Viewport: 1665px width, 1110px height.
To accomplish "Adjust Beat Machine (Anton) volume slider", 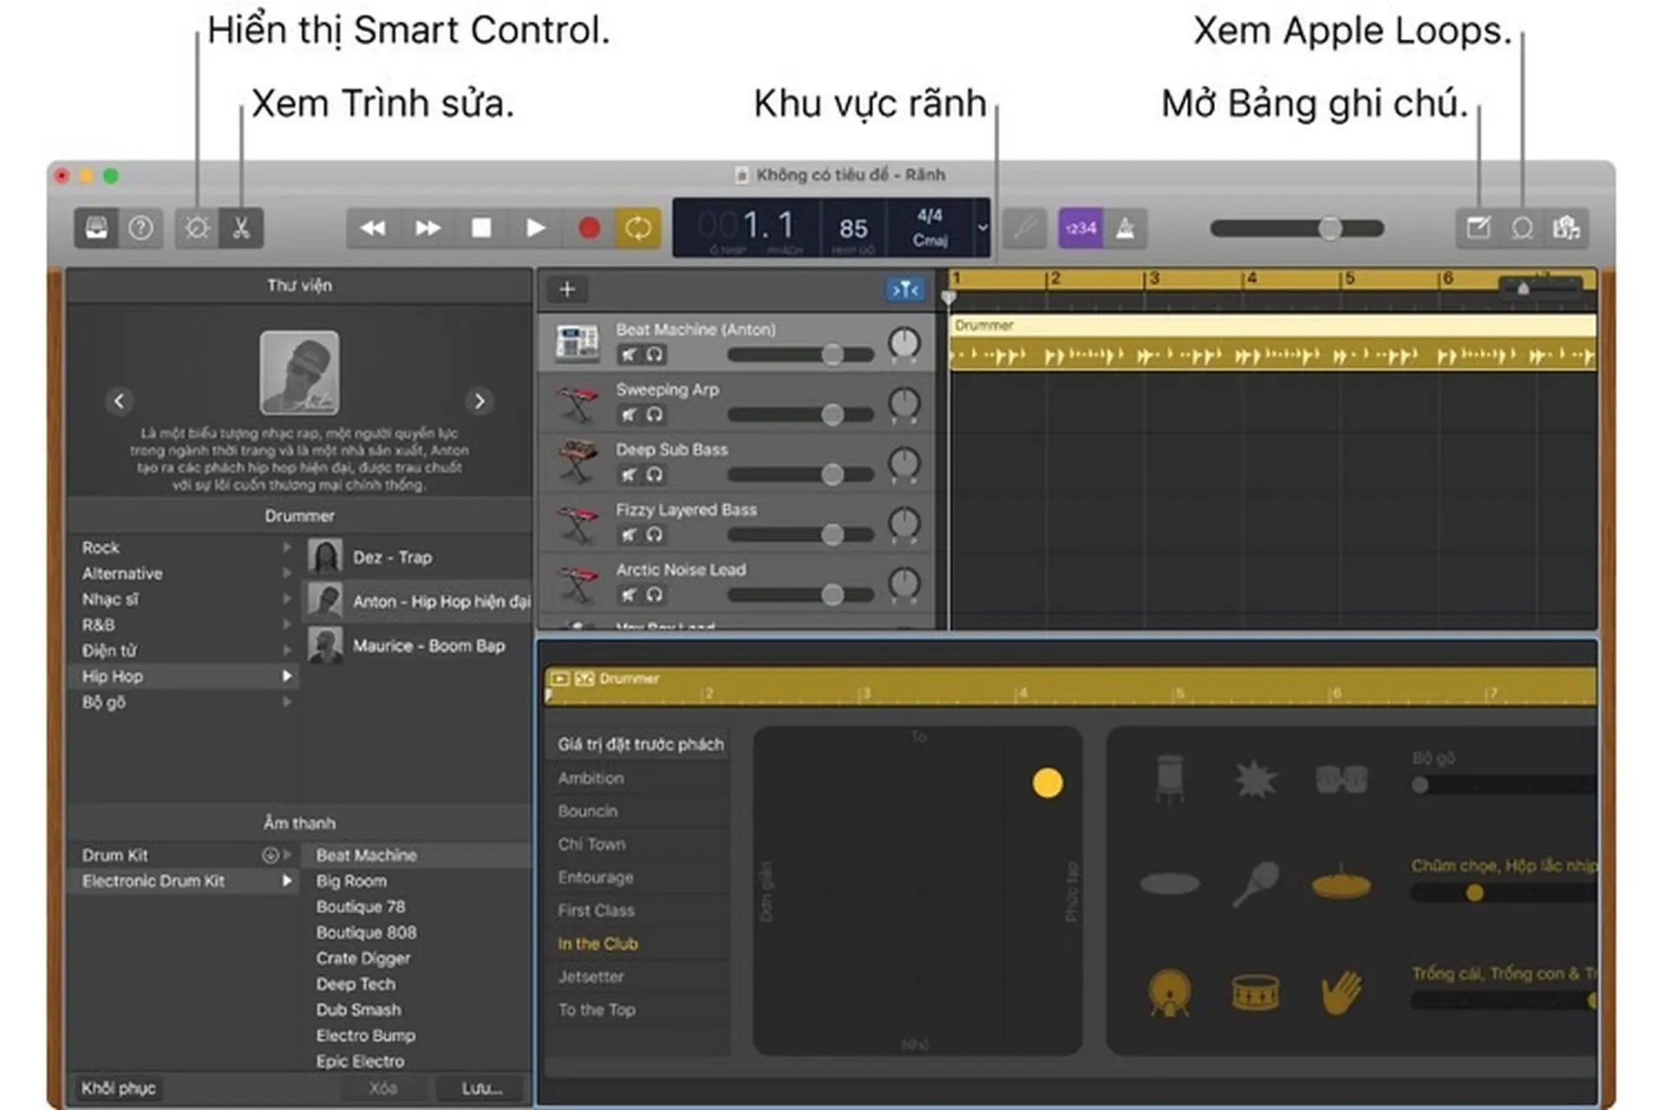I will [800, 354].
